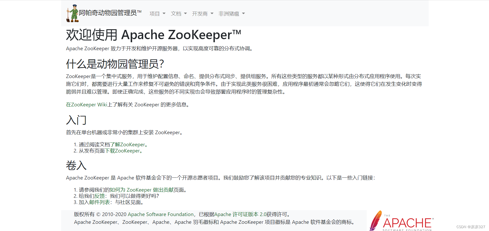Visit the Apache Software Foundation link

point(161,214)
